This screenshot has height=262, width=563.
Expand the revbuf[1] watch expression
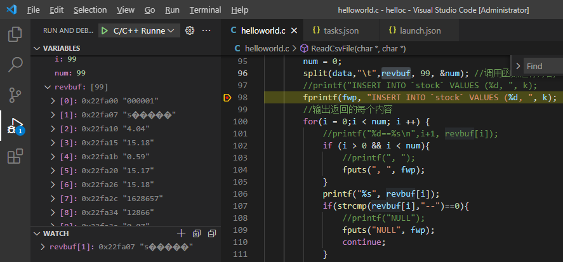(43, 247)
